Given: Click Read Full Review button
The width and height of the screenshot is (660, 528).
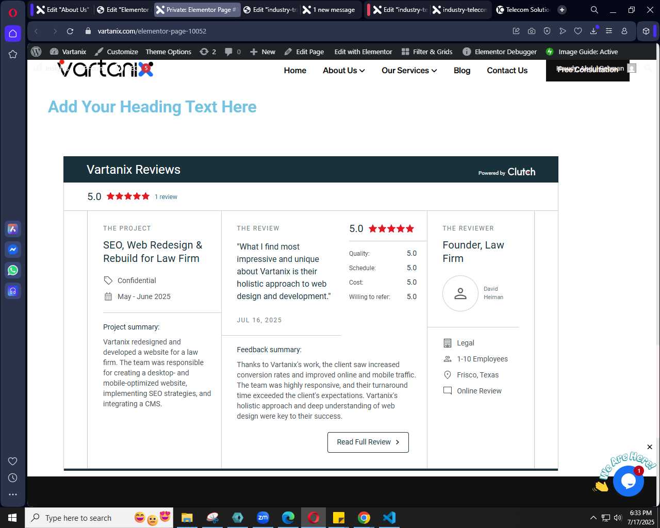Looking at the screenshot, I should pos(368,442).
